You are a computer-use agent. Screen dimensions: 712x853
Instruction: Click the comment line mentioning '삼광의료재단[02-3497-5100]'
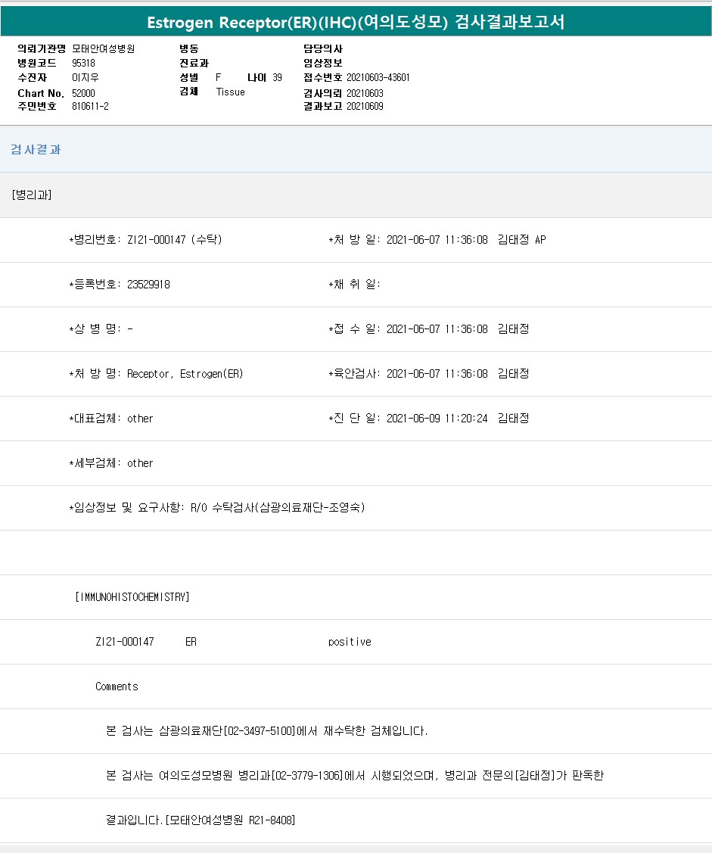[x=267, y=731]
